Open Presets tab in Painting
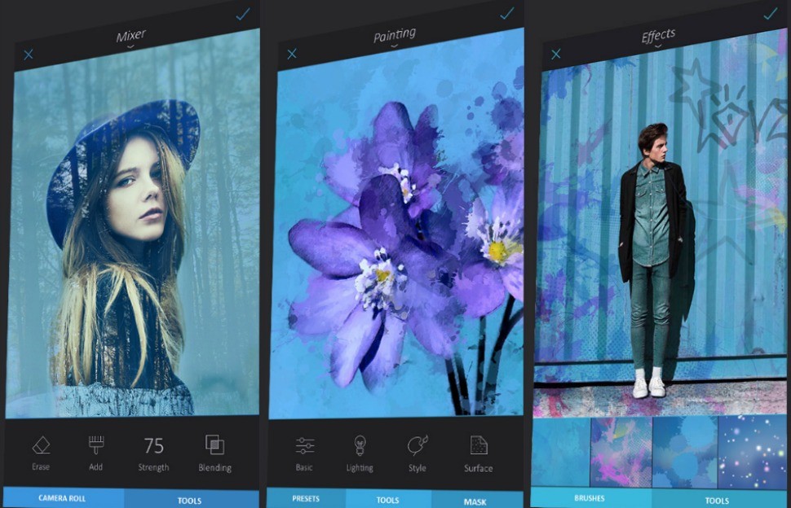Screen dimensions: 791x508 tap(307, 498)
